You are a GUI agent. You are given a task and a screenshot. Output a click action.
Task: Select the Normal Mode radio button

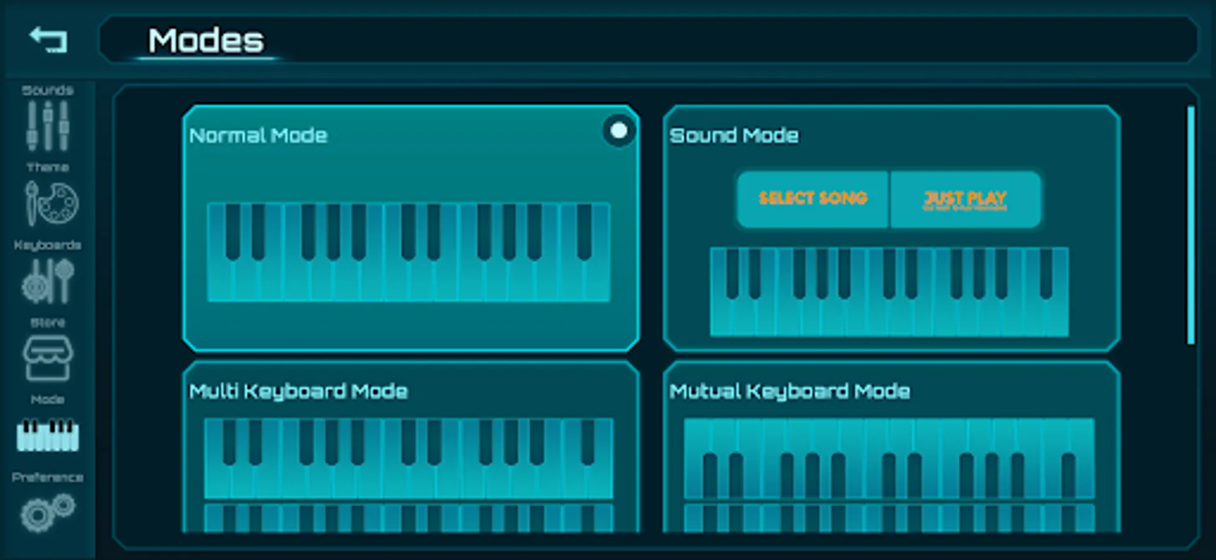617,131
